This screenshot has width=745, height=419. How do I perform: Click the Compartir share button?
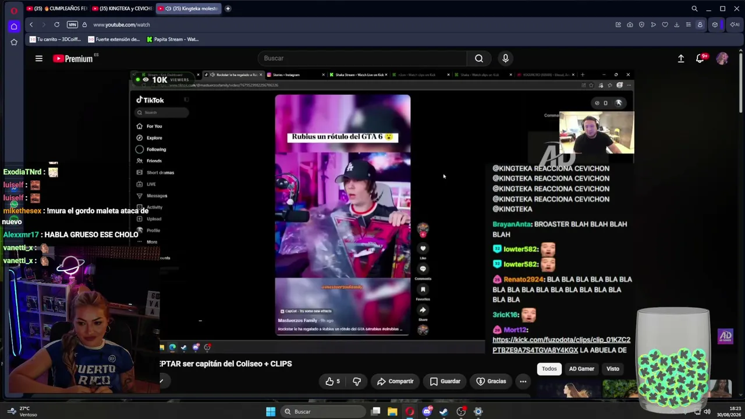395,381
